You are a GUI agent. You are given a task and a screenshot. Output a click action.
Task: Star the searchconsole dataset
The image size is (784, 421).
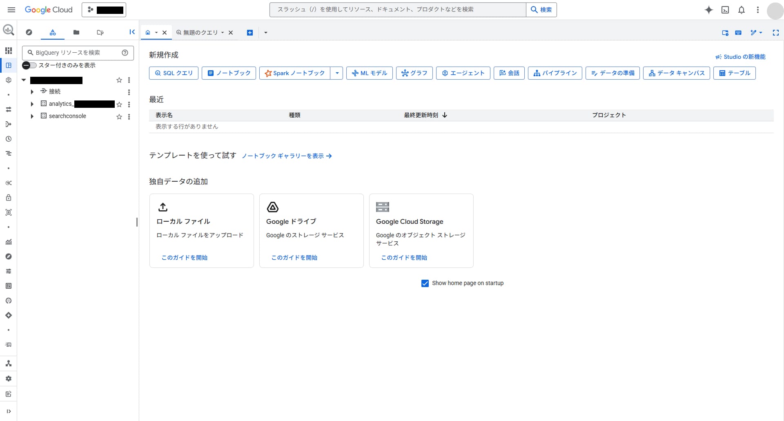119,117
